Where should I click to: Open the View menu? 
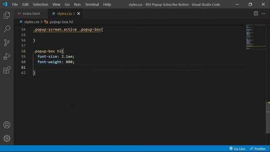click(56, 5)
